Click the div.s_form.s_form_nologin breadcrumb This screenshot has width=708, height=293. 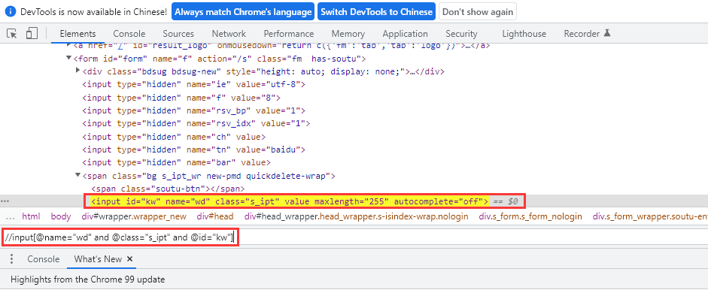tap(530, 217)
